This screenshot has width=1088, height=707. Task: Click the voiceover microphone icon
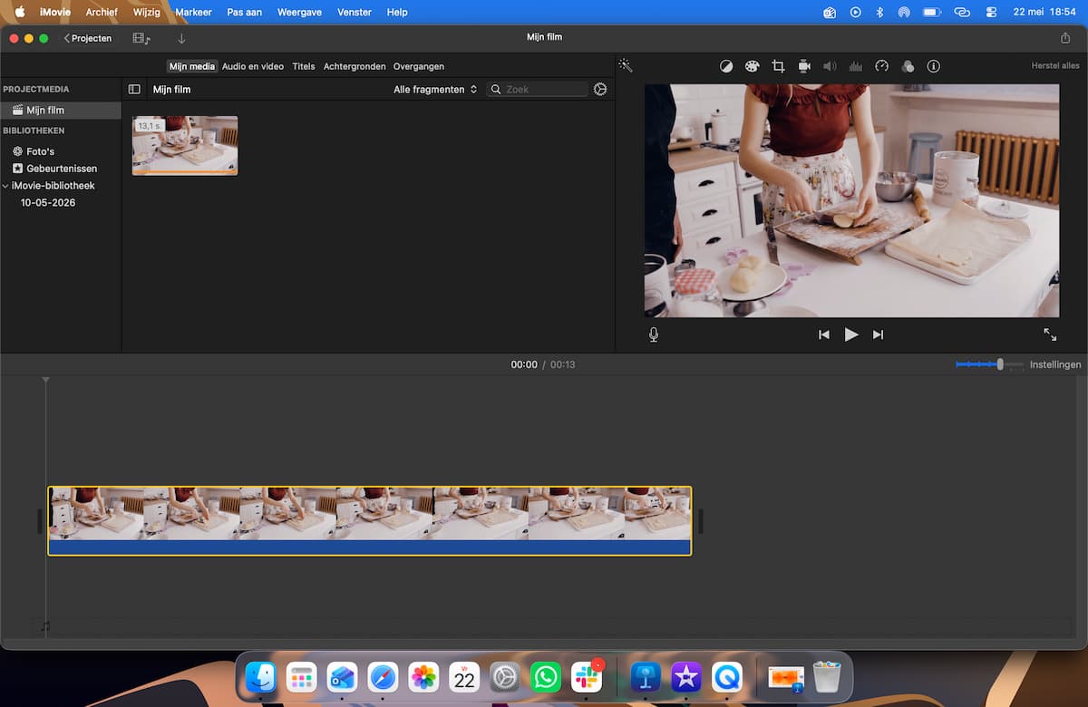click(654, 334)
